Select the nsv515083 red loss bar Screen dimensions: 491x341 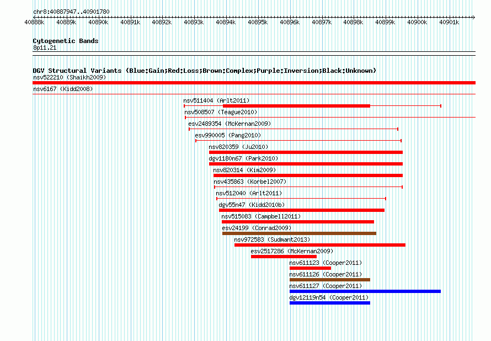click(298, 222)
